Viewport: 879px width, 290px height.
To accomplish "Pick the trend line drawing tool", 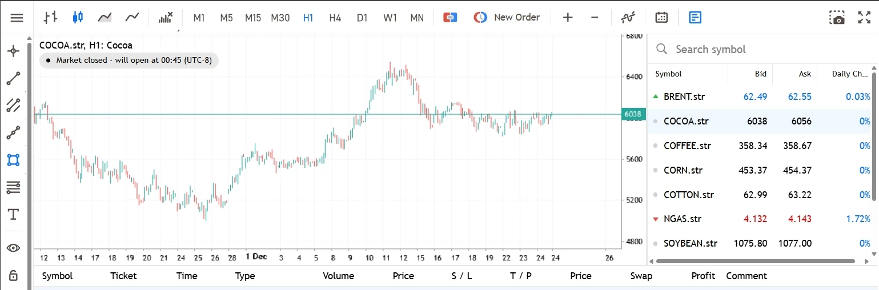I will pos(13,78).
